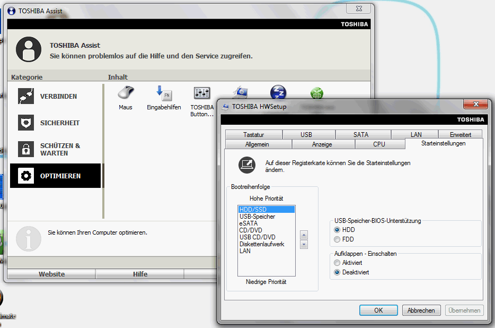This screenshot has width=495, height=328.
Task: Select the SICHERHEIT shield icon
Action: [26, 123]
